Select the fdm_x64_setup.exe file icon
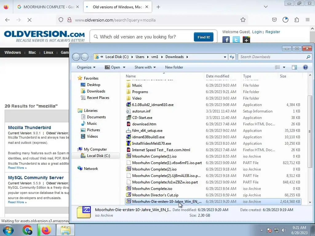Image resolution: width=315 pixels, height=236 pixels. click(x=128, y=130)
